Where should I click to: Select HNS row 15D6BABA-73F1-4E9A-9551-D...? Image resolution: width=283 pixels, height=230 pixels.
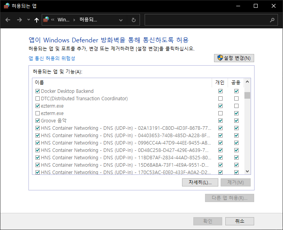click(x=125, y=165)
